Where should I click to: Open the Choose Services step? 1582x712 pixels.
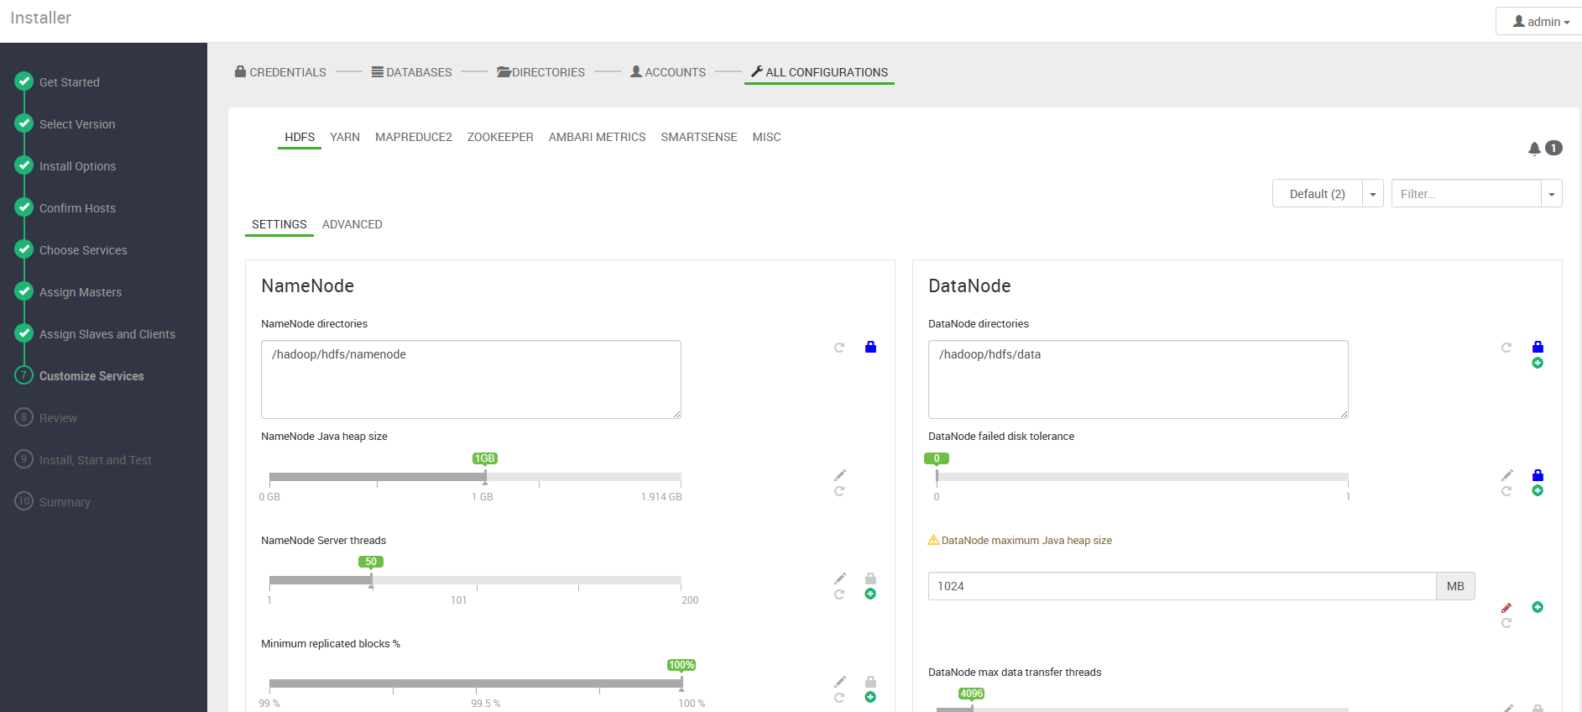(83, 250)
